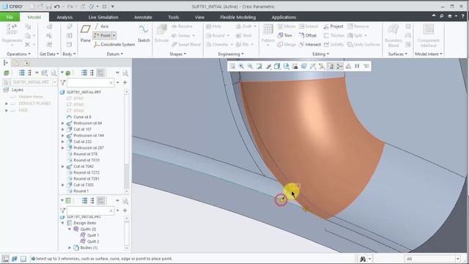Click Refit in the graphics toolbar

tap(232, 66)
